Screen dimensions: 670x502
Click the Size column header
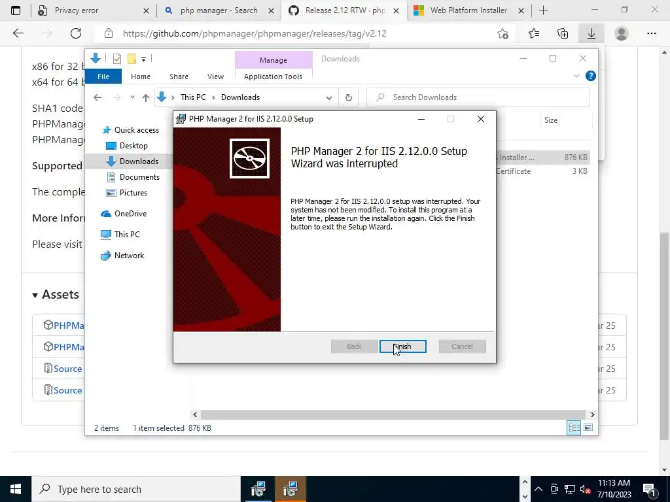pos(566,120)
